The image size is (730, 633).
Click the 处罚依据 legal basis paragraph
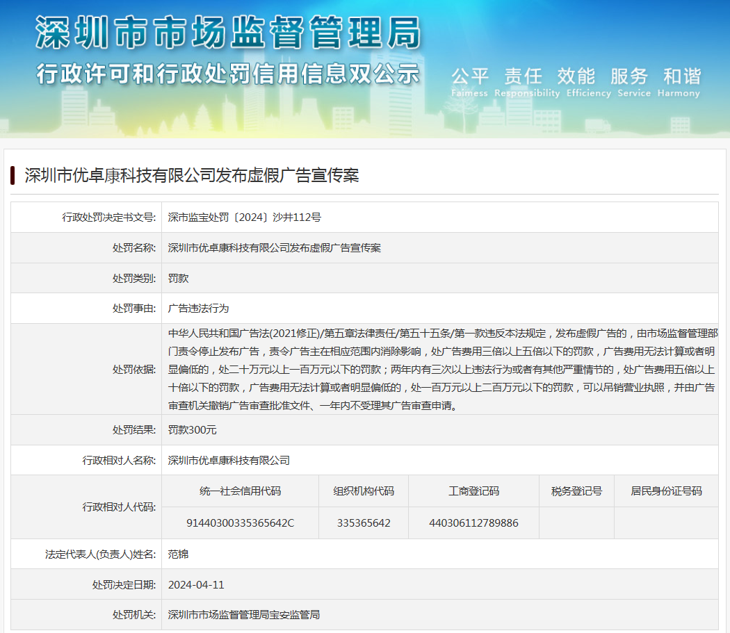point(441,369)
